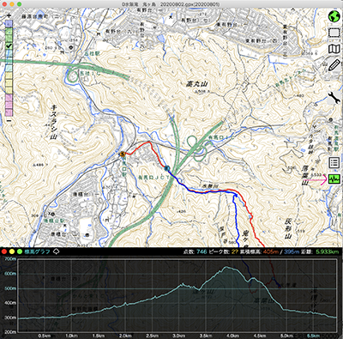Select the bottom pink zoom level cell
Image resolution: width=343 pixels, height=339 pixels.
(x=9, y=112)
